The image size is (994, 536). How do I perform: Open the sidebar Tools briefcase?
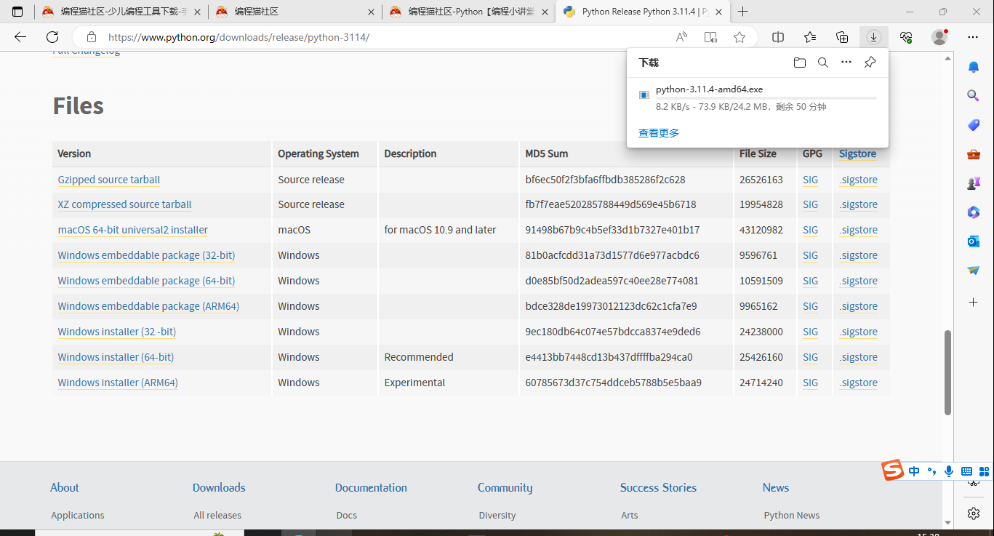pyautogui.click(x=974, y=154)
